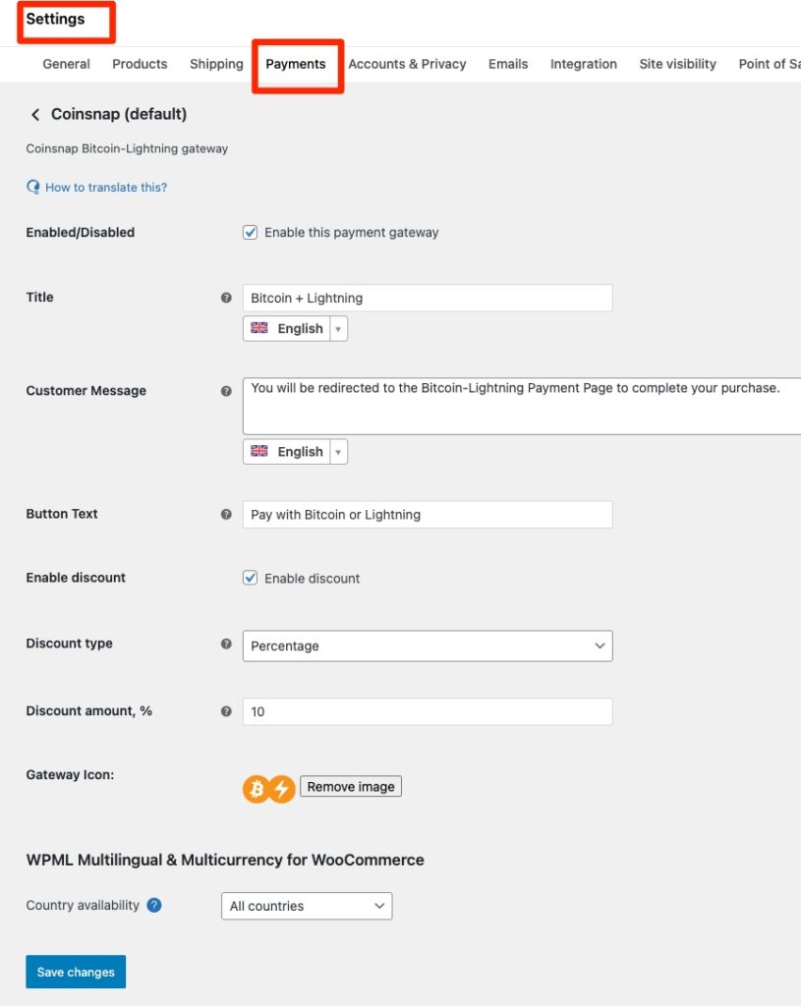The image size is (801, 1006).
Task: Click the Country availability help icon
Action: 154,906
